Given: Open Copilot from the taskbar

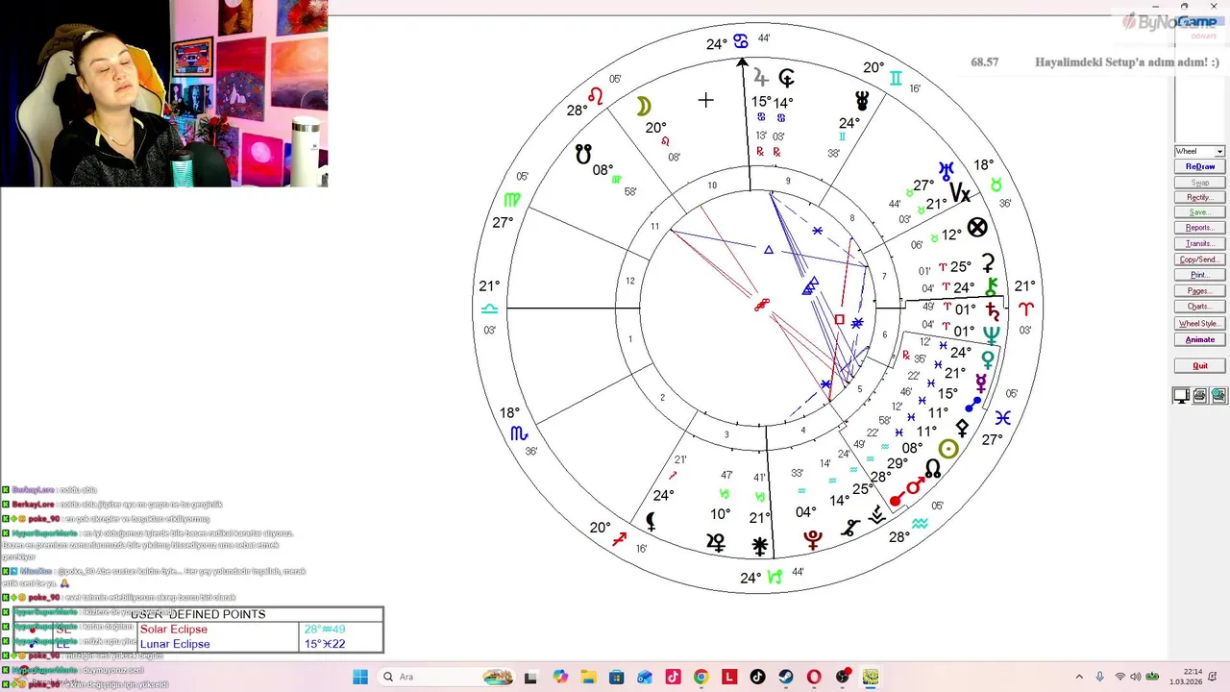Looking at the screenshot, I should click(x=560, y=677).
